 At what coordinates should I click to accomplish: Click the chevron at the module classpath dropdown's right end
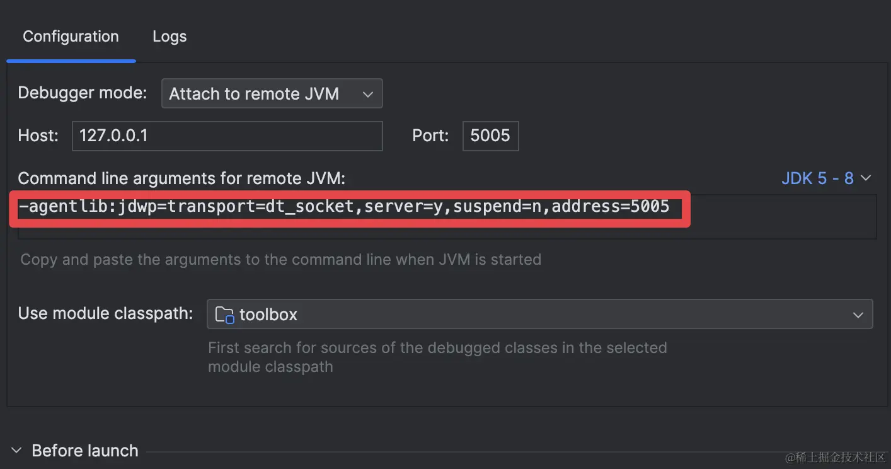tap(858, 315)
